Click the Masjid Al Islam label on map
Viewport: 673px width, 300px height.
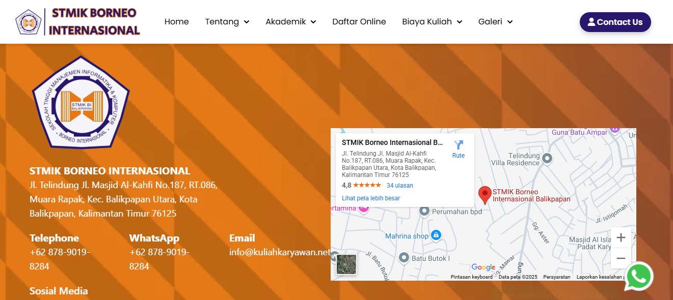pyautogui.click(x=590, y=243)
